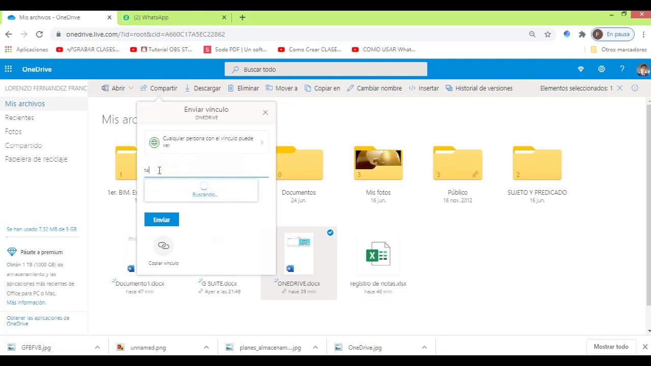Select Recientes in the sidebar
The image size is (651, 366).
click(x=19, y=117)
